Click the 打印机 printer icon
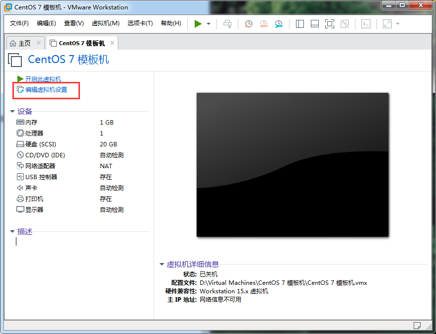The height and width of the screenshot is (334, 436). (20, 199)
